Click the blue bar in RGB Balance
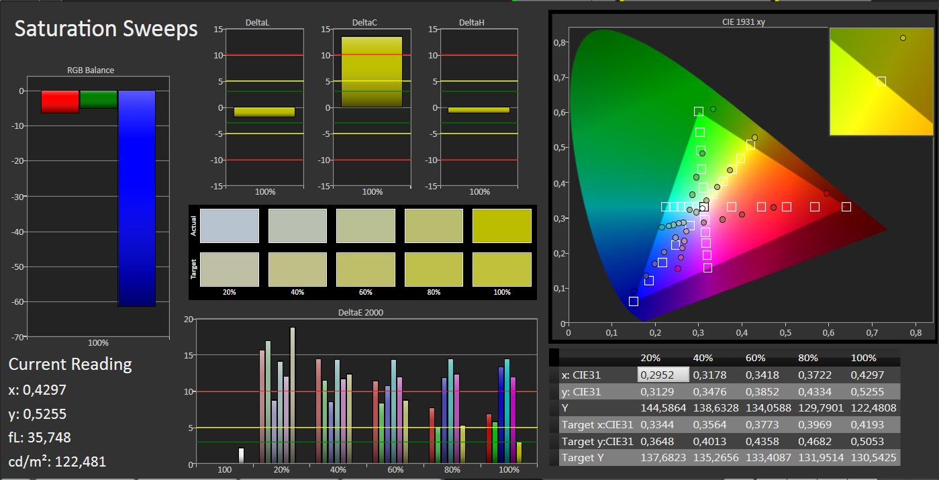The height and width of the screenshot is (480, 939). tap(136, 198)
